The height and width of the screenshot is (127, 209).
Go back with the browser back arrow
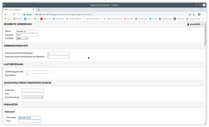(x=6, y=15)
